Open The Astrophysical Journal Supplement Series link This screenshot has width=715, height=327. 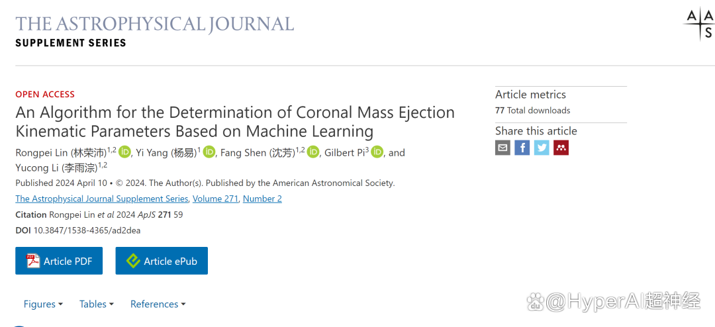[102, 199]
